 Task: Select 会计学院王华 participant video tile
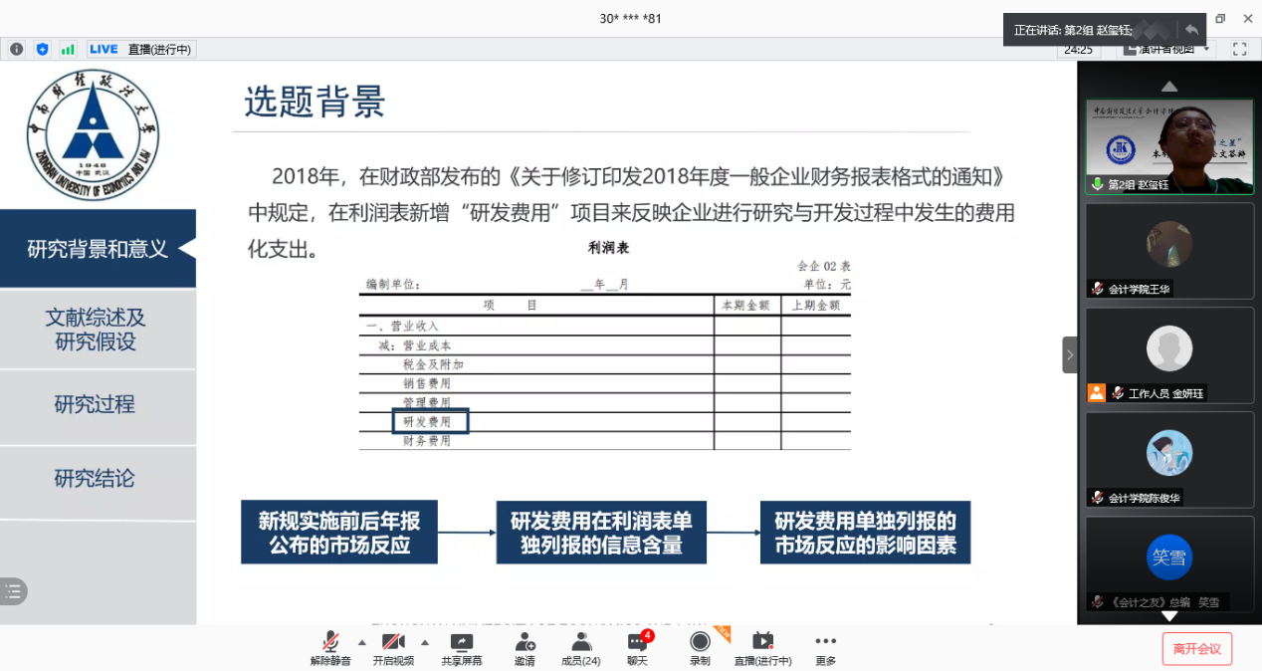(x=1169, y=251)
